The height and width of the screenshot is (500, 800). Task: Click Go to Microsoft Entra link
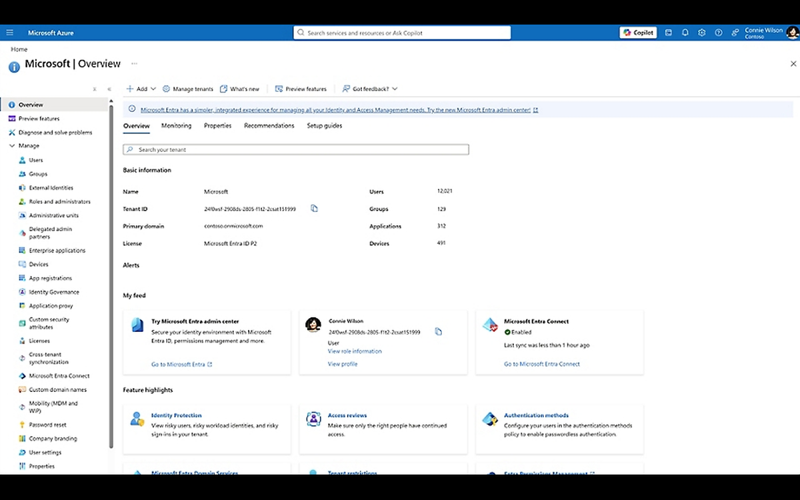click(181, 365)
